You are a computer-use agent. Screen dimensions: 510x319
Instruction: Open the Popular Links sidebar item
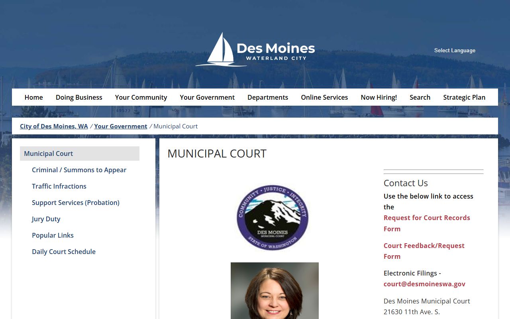[53, 235]
